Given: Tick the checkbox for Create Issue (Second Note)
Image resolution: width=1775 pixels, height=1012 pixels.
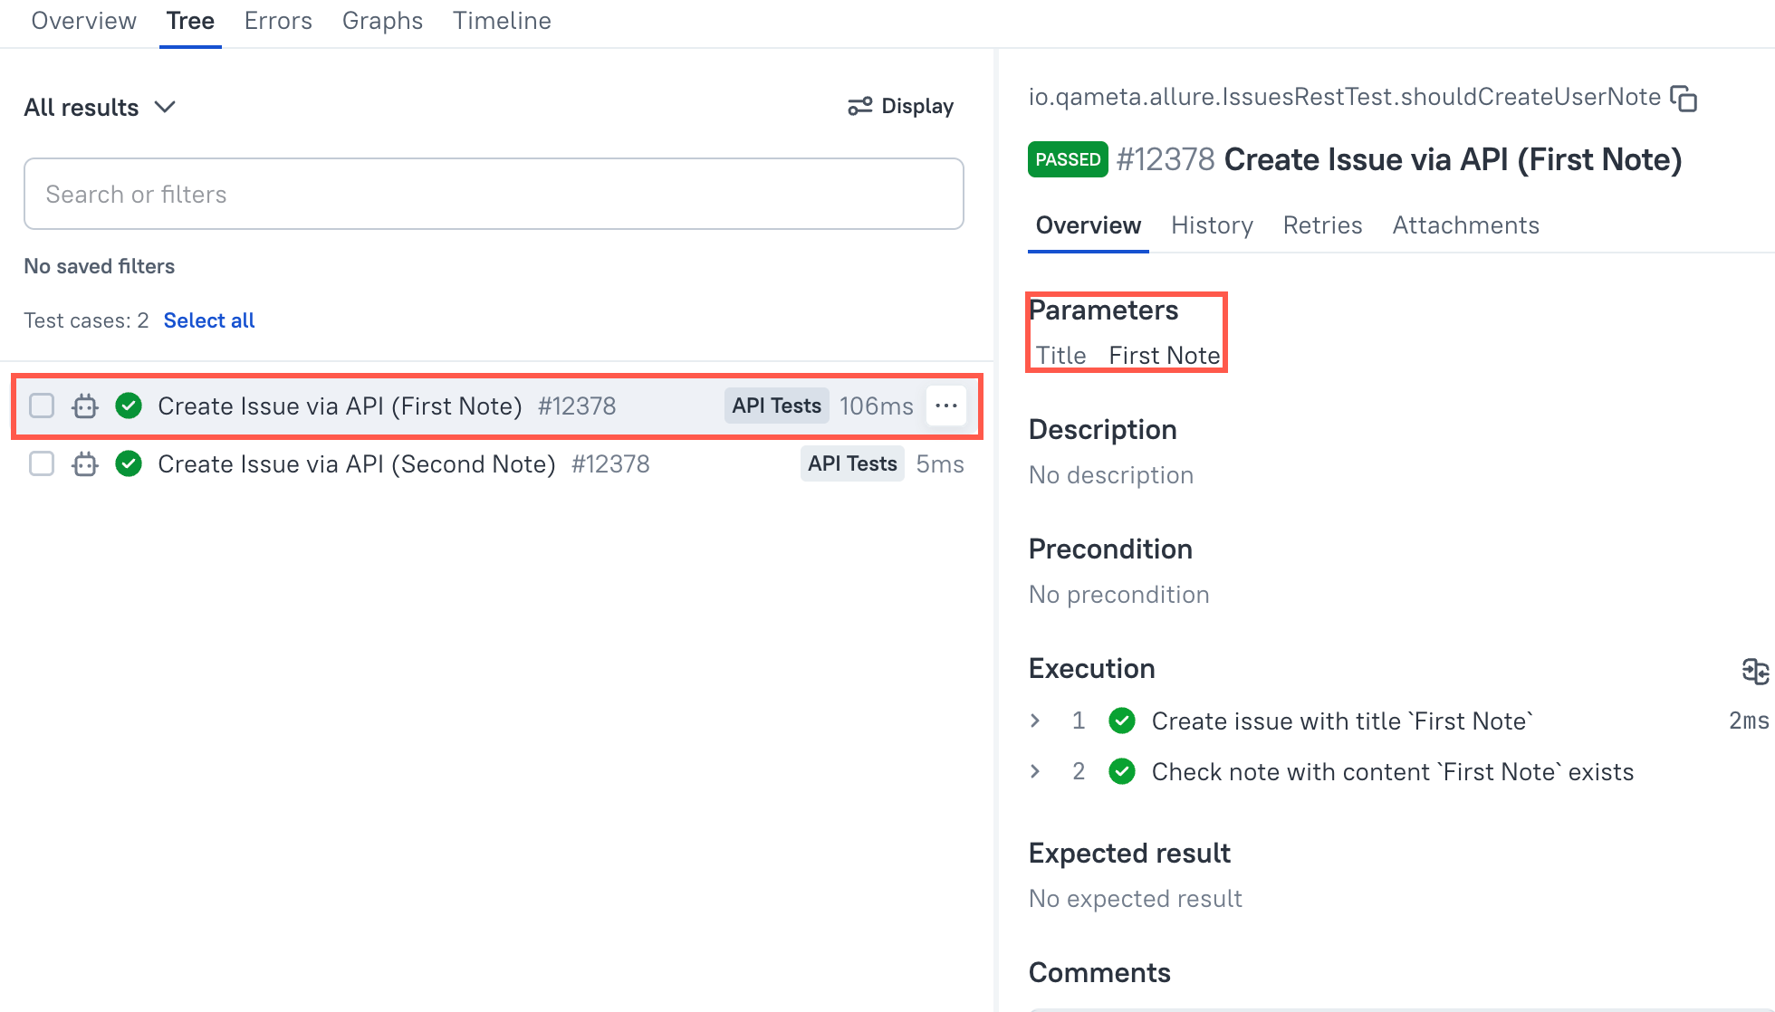Looking at the screenshot, I should 42,464.
